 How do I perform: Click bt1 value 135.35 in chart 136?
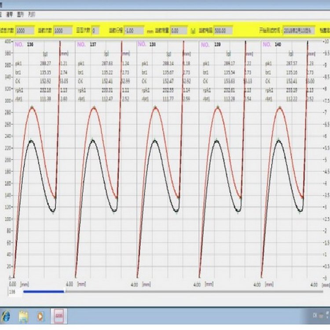click(45, 73)
